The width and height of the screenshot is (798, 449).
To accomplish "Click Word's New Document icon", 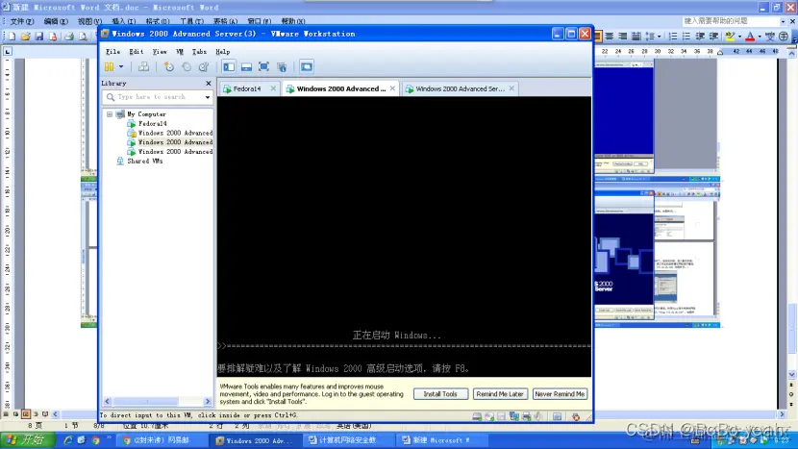I will [12, 37].
